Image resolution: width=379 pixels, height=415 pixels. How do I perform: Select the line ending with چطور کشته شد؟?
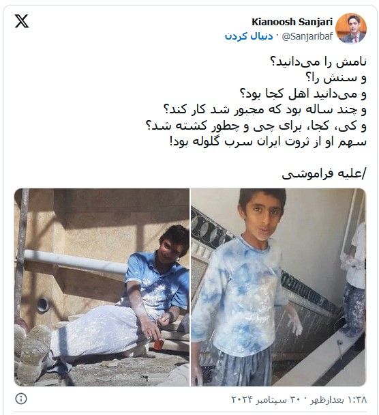pyautogui.click(x=256, y=126)
